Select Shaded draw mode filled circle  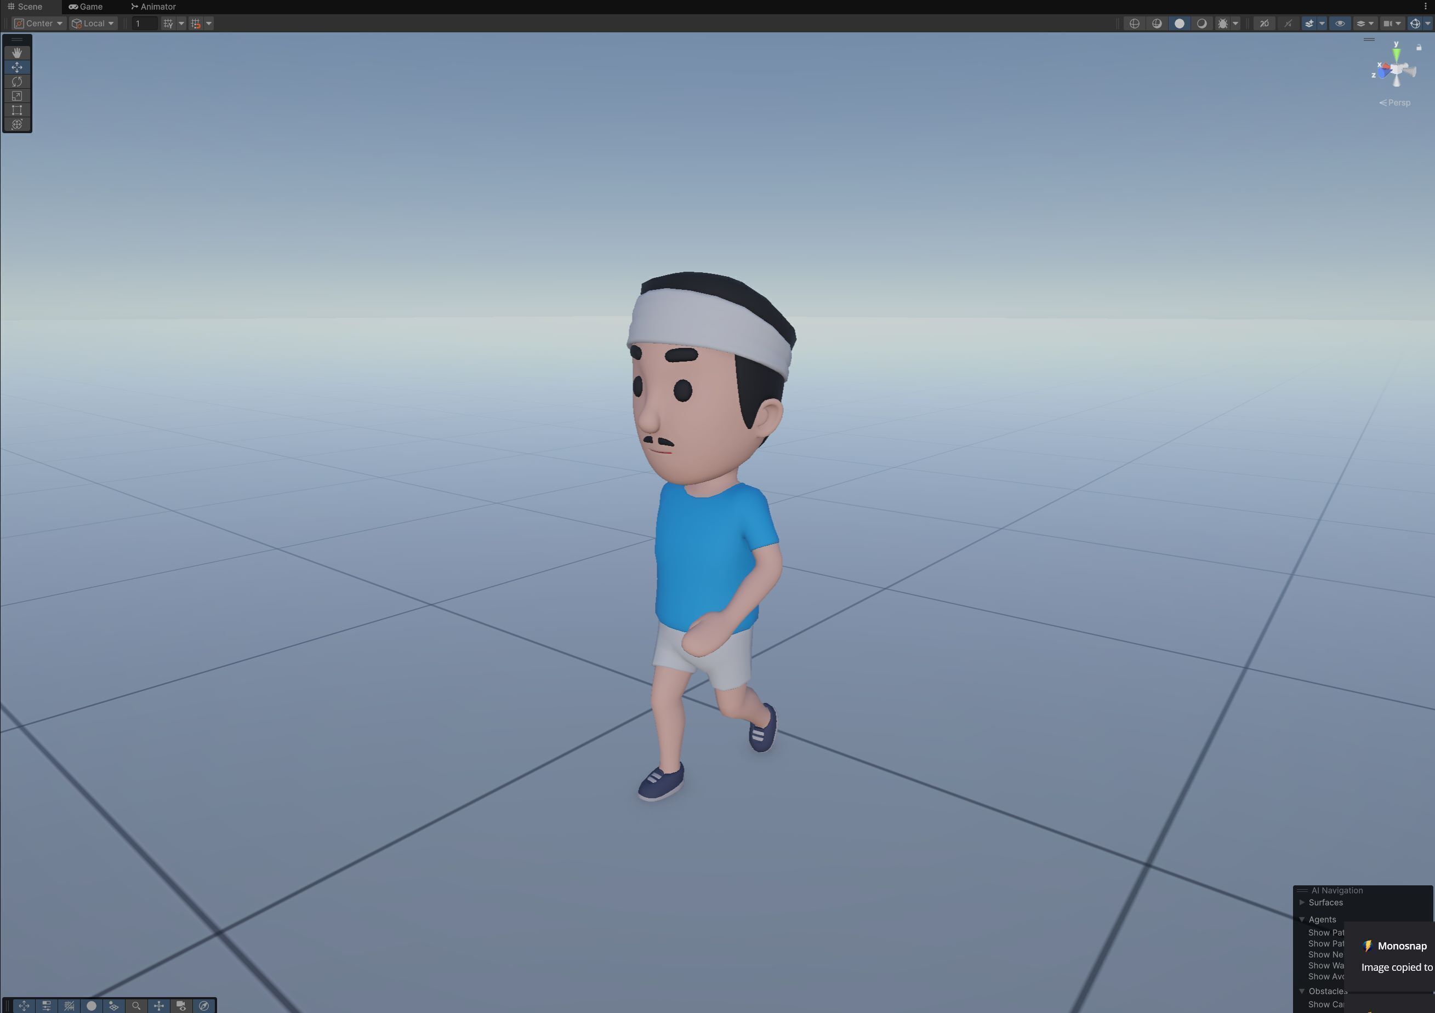[1180, 23]
